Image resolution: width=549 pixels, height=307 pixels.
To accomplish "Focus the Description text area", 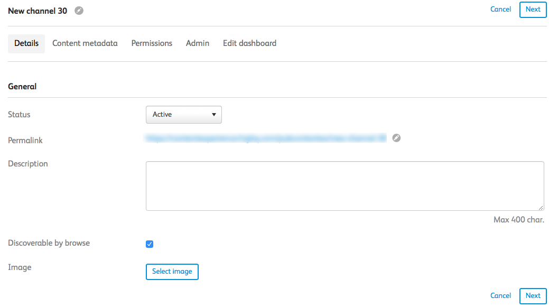I will tap(345, 186).
